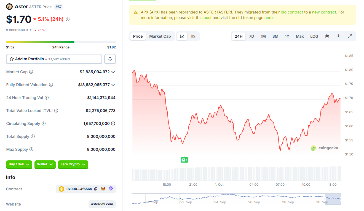Select the 7D time range
Image resolution: width=364 pixels, height=211 pixels.
pos(251,36)
